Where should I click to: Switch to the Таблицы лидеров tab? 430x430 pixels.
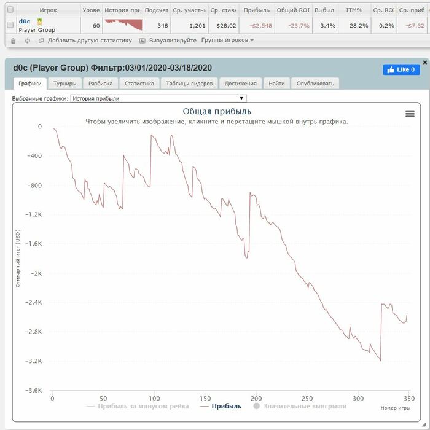189,84
